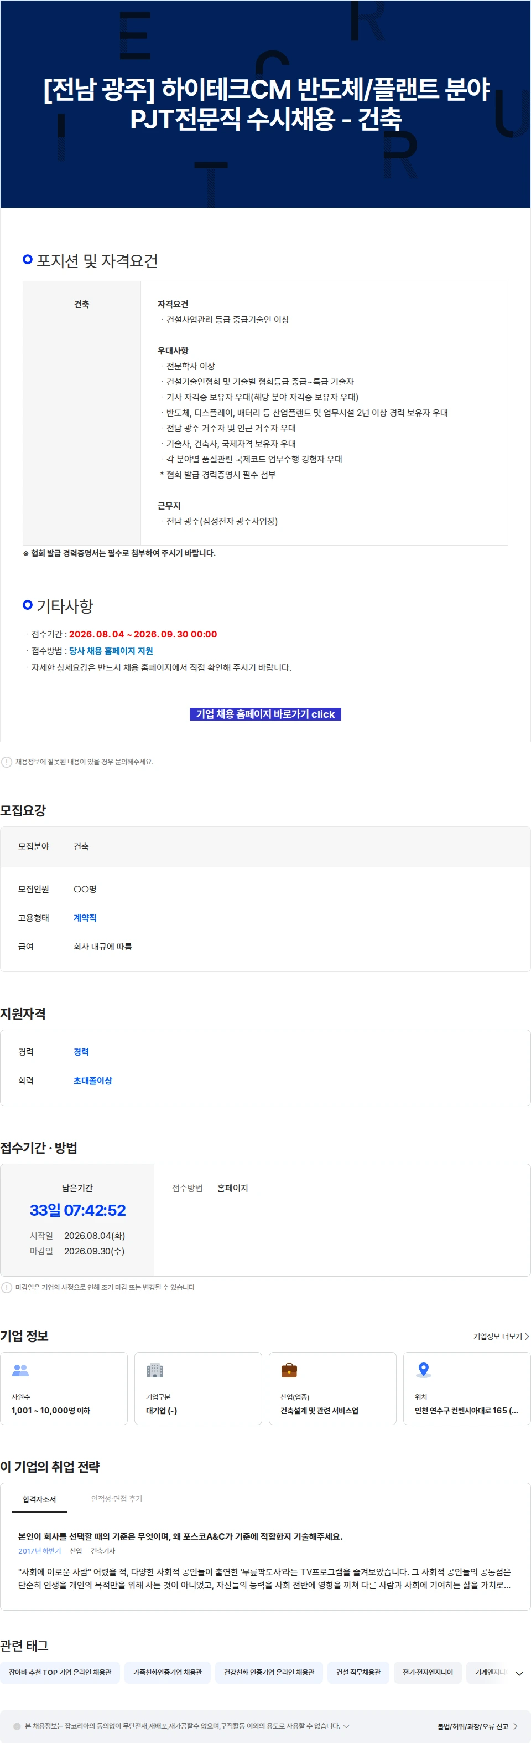Click the red 접수기간 date range text
531x1743 pixels.
[x=143, y=634]
